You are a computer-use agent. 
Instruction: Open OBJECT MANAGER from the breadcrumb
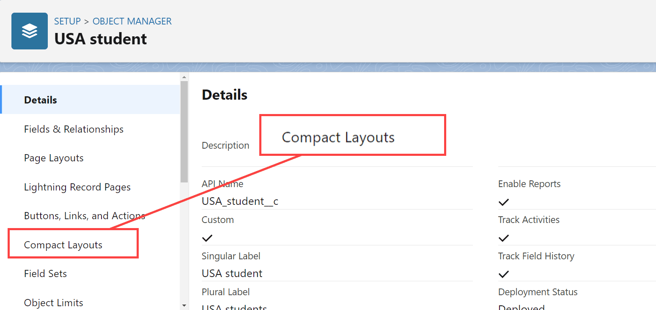pos(132,21)
